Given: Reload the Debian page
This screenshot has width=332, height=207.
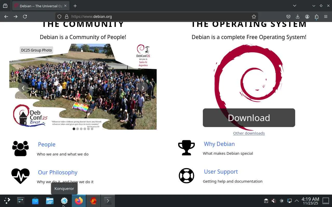Looking at the screenshot, I should (x=25, y=17).
